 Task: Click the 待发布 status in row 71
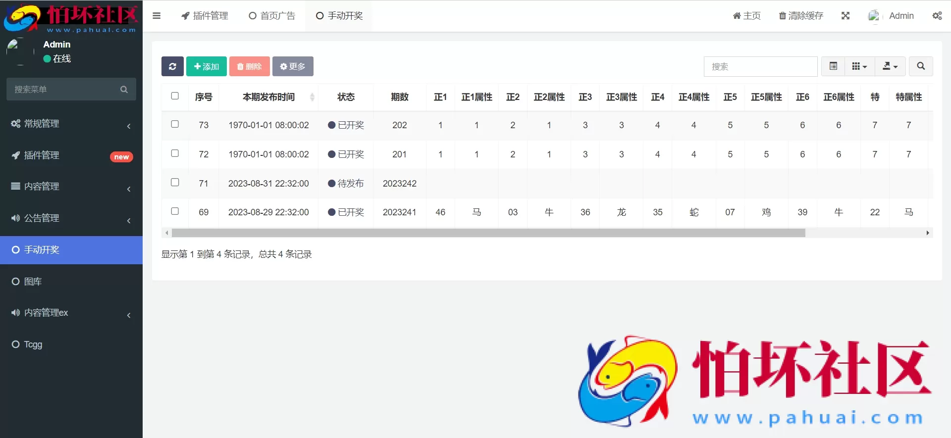click(346, 184)
